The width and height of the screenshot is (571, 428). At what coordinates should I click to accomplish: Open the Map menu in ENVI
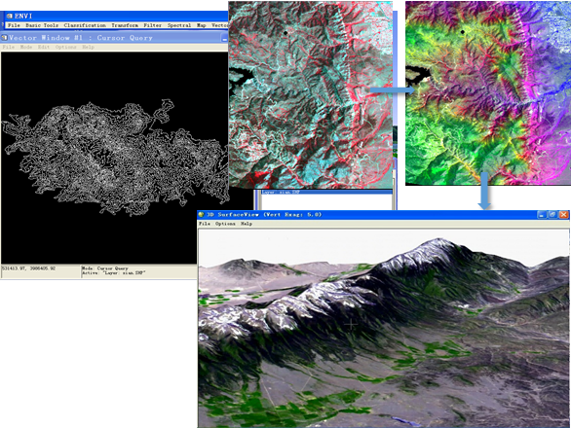pyautogui.click(x=202, y=25)
